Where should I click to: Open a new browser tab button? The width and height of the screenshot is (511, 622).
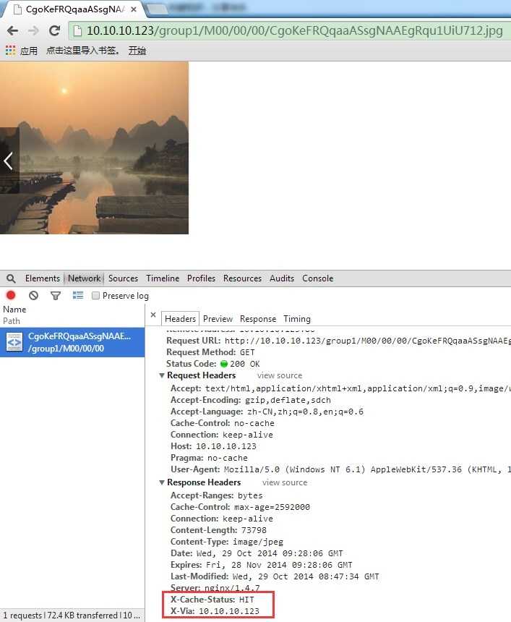156,9
